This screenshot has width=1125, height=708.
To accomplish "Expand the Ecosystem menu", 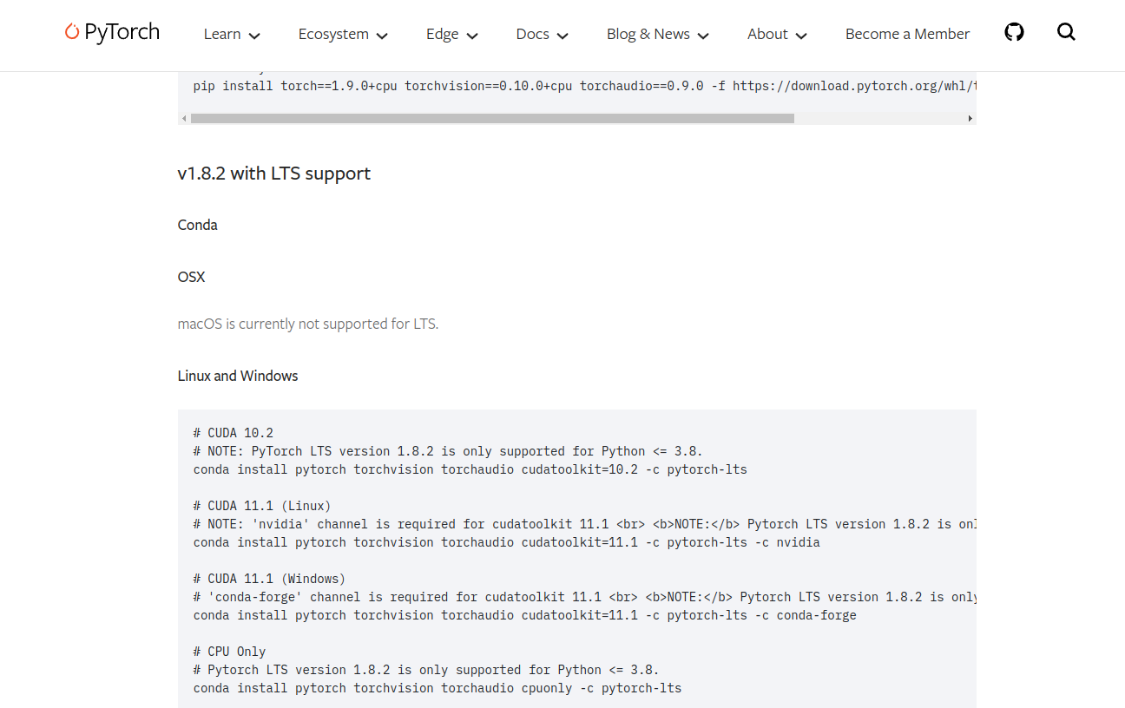I will [x=343, y=34].
